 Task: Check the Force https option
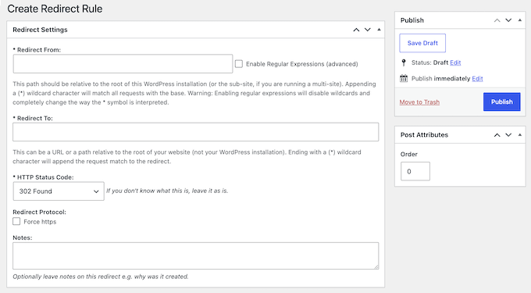click(x=16, y=222)
